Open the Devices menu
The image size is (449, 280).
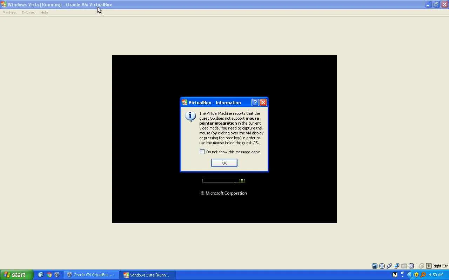click(28, 13)
